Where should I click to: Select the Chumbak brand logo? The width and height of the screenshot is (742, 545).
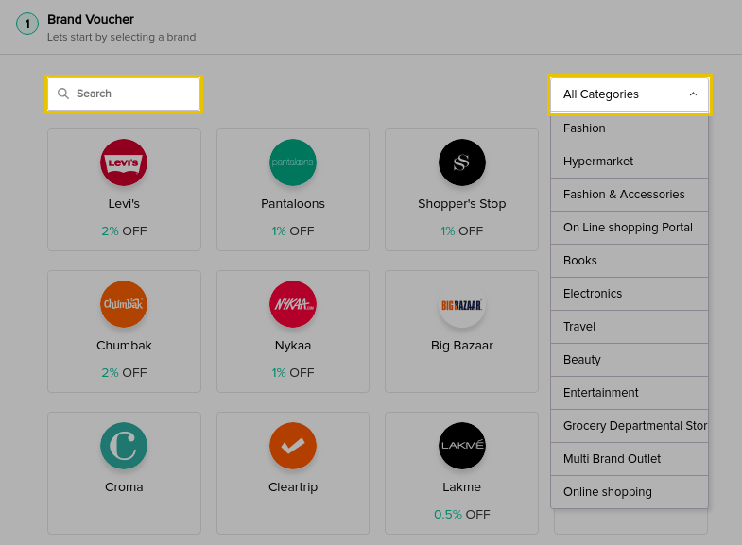pyautogui.click(x=124, y=304)
